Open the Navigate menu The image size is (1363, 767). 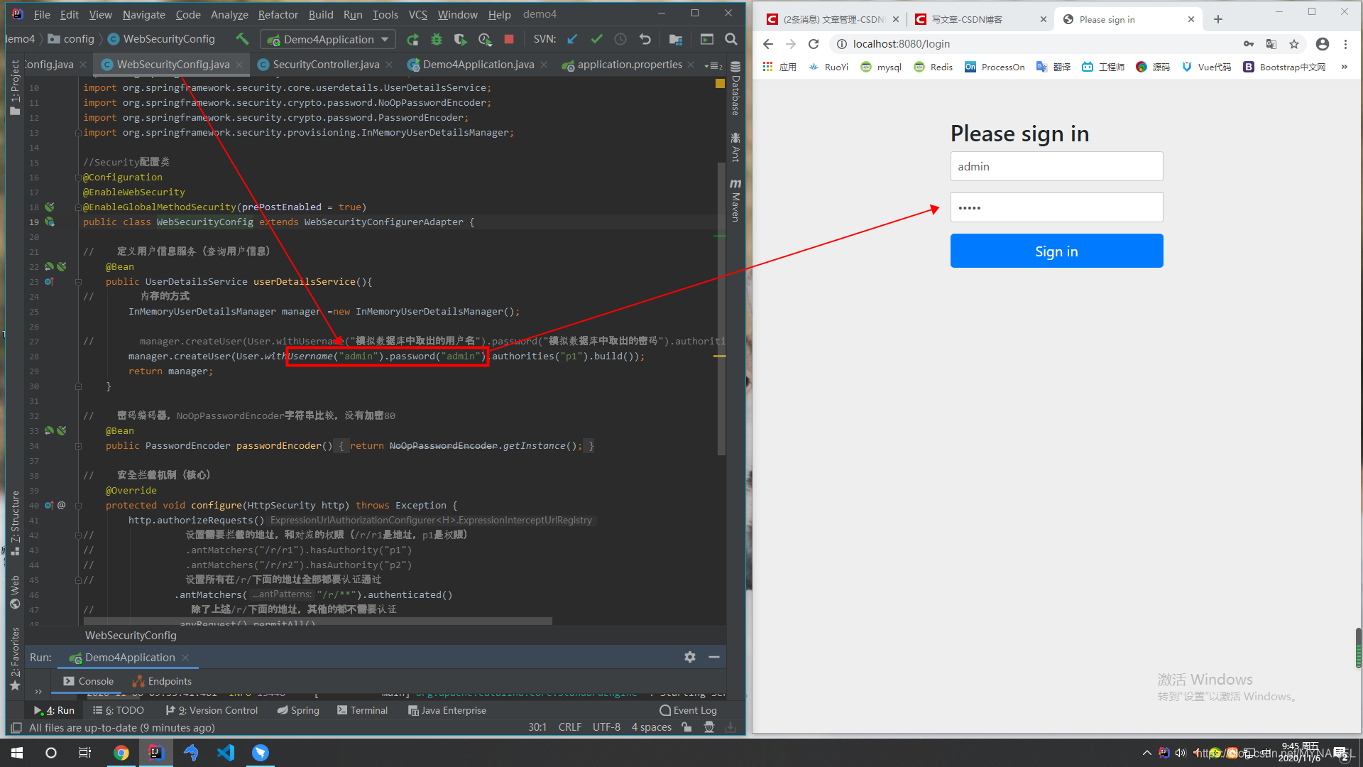tap(143, 14)
